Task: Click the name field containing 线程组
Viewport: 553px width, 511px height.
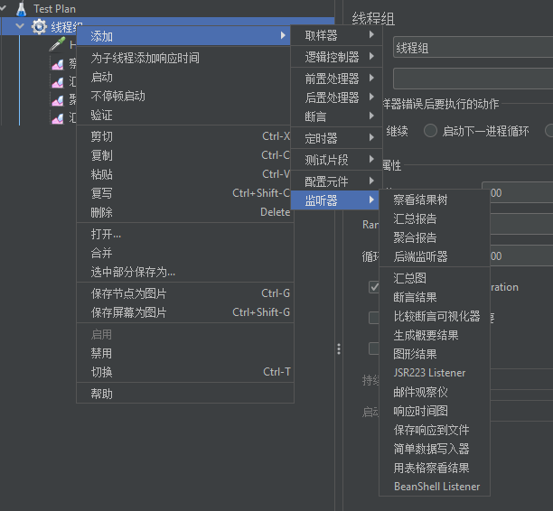Action: [x=470, y=47]
